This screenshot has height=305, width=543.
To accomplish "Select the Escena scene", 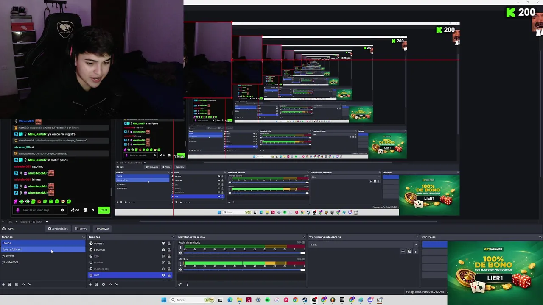I will point(43,243).
